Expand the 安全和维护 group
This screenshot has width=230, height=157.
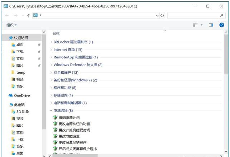pos(51,73)
